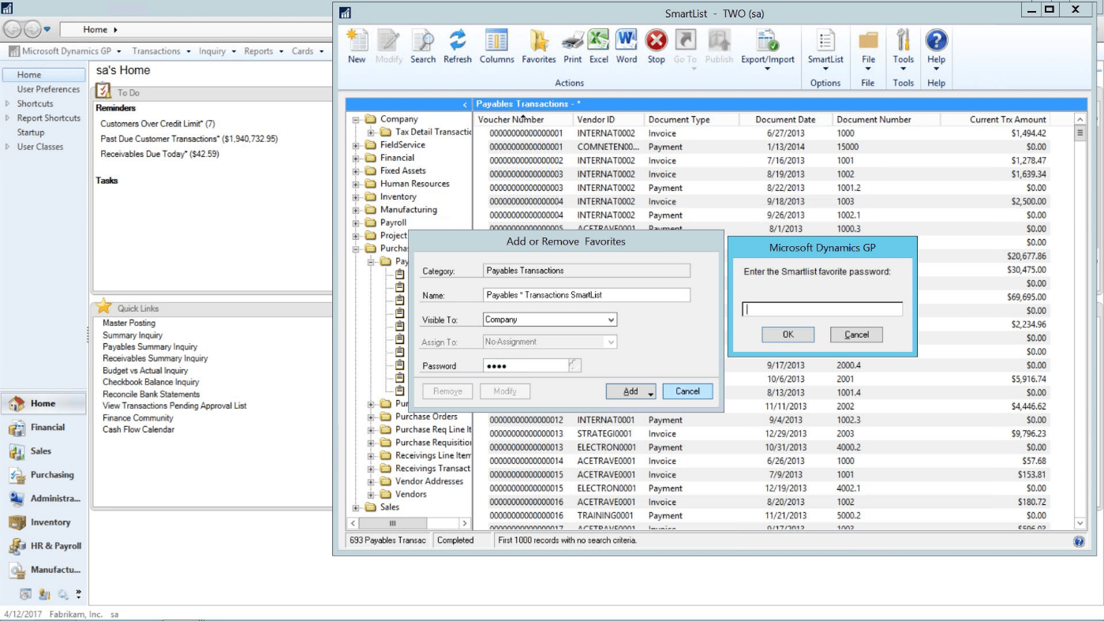
Task: Open the Microsoft Dynamics GP menu
Action: 66,51
